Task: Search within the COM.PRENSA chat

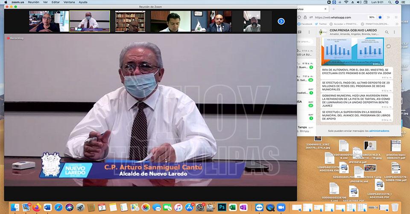Action: pyautogui.click(x=387, y=32)
